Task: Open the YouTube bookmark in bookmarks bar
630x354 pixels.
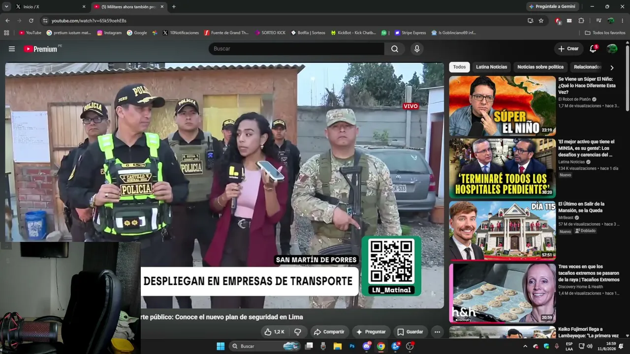Action: coord(30,33)
